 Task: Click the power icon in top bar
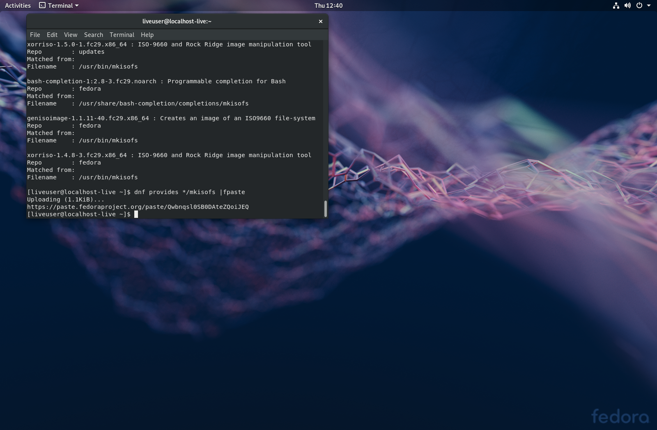[639, 5]
